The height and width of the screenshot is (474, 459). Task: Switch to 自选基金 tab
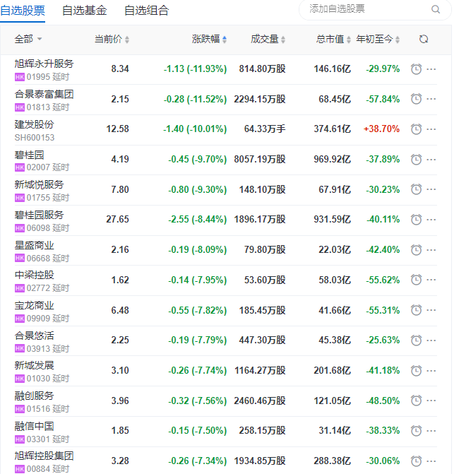point(85,11)
